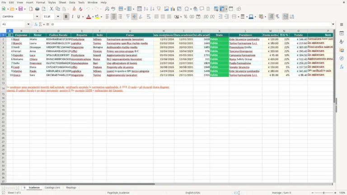Toggle Underline formatting
The image size is (347, 195).
click(x=79, y=17)
